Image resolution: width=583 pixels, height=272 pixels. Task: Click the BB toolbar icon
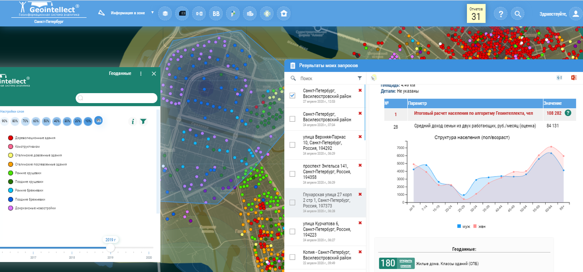coord(215,14)
